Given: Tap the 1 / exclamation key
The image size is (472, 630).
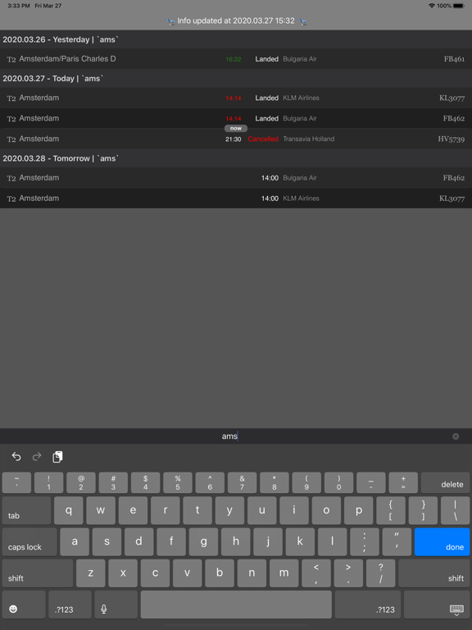Looking at the screenshot, I should pos(48,482).
